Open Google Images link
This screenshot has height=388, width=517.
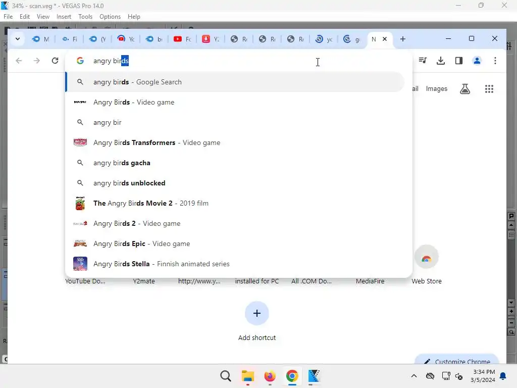pyautogui.click(x=437, y=89)
